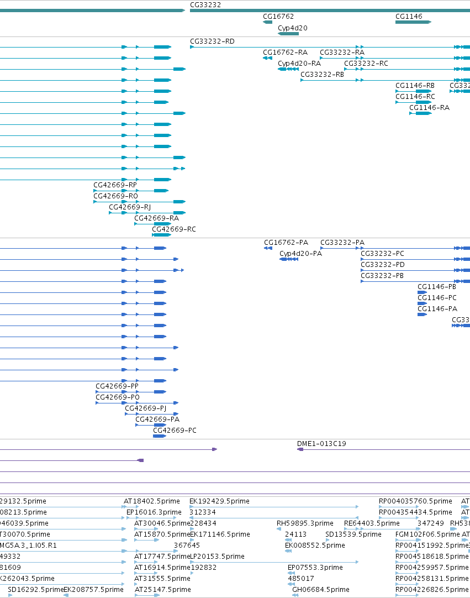Select transcript CG33232-RC
This screenshot has width=470, height=598.
click(x=366, y=64)
